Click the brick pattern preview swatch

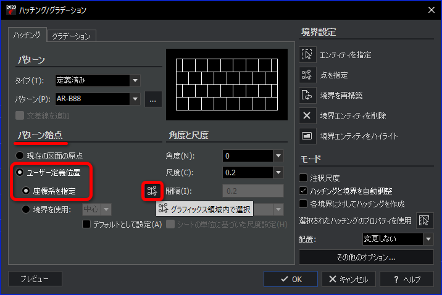227,85
